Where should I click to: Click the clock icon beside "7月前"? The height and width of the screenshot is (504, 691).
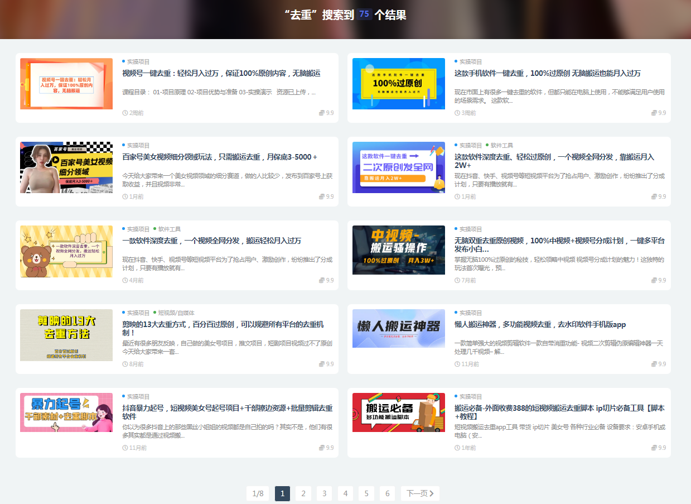click(x=457, y=280)
